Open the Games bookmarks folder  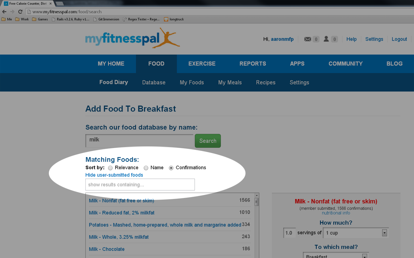click(x=40, y=19)
